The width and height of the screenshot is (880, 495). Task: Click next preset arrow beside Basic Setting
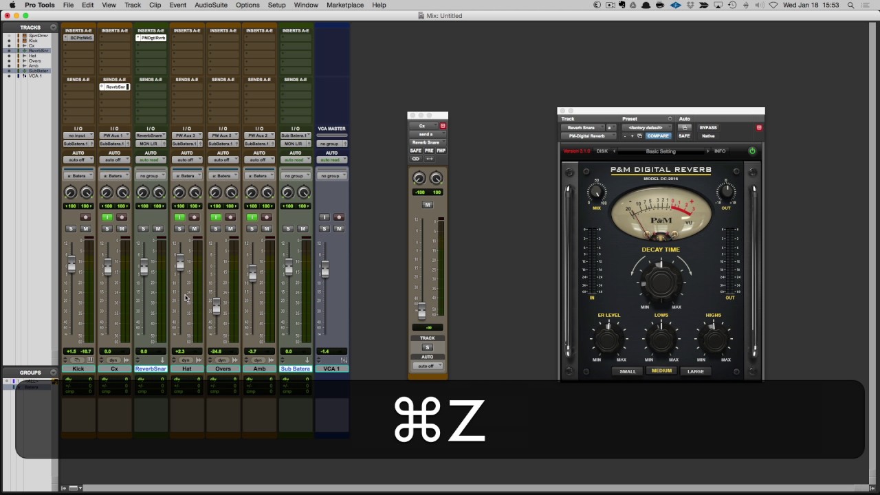pos(707,151)
